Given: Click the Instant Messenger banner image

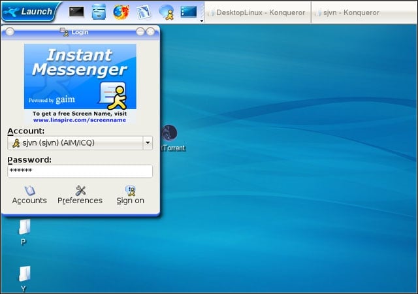Looking at the screenshot, I should tap(80, 76).
